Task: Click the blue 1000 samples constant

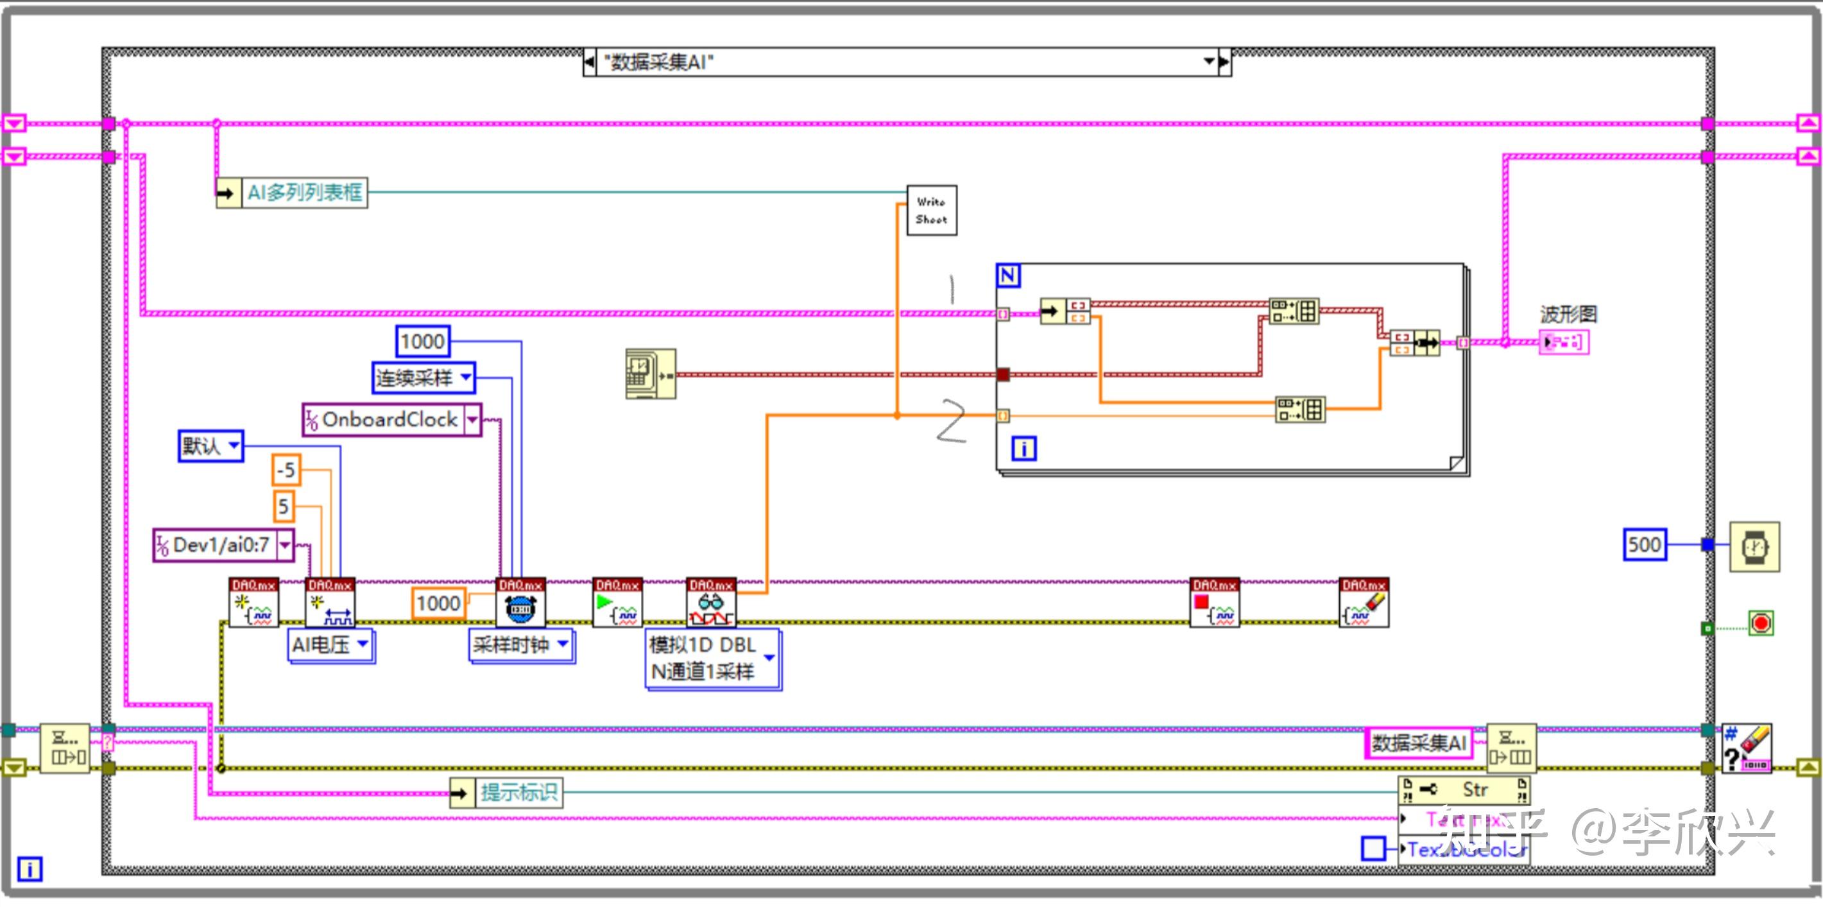Action: click(x=424, y=342)
